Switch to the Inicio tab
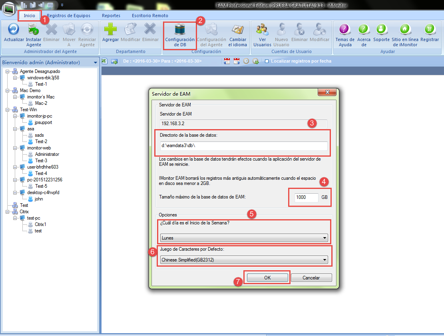This screenshot has width=444, height=336. [x=30, y=16]
